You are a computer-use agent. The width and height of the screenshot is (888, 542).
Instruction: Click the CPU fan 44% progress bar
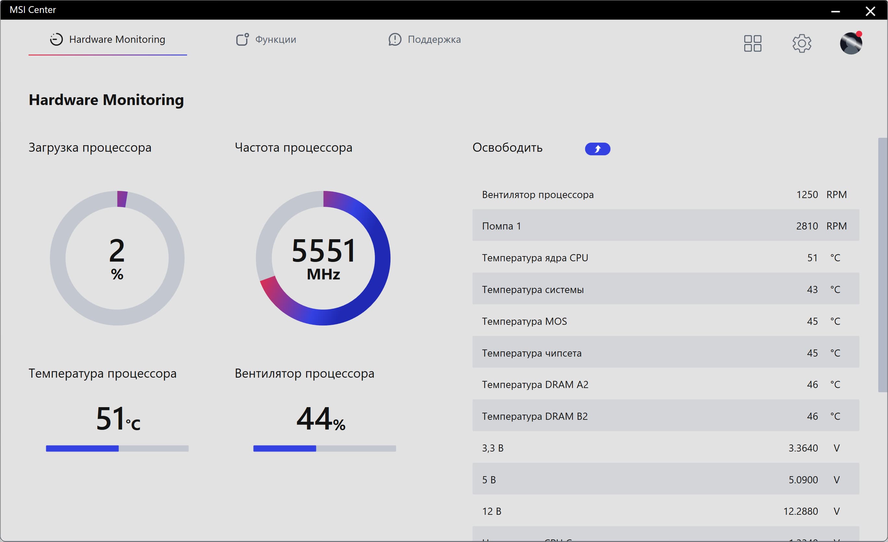coord(324,448)
